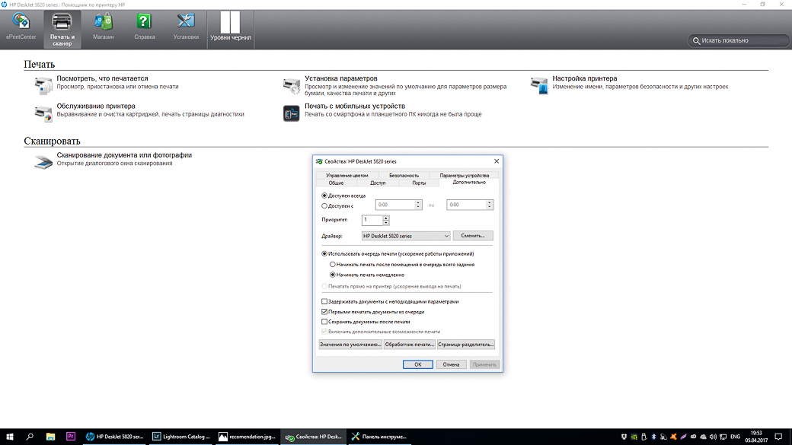
Task: Click the Приоритет spinner arrows
Action: [386, 220]
